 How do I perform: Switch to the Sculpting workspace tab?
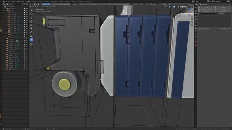pyautogui.click(x=40, y=1)
